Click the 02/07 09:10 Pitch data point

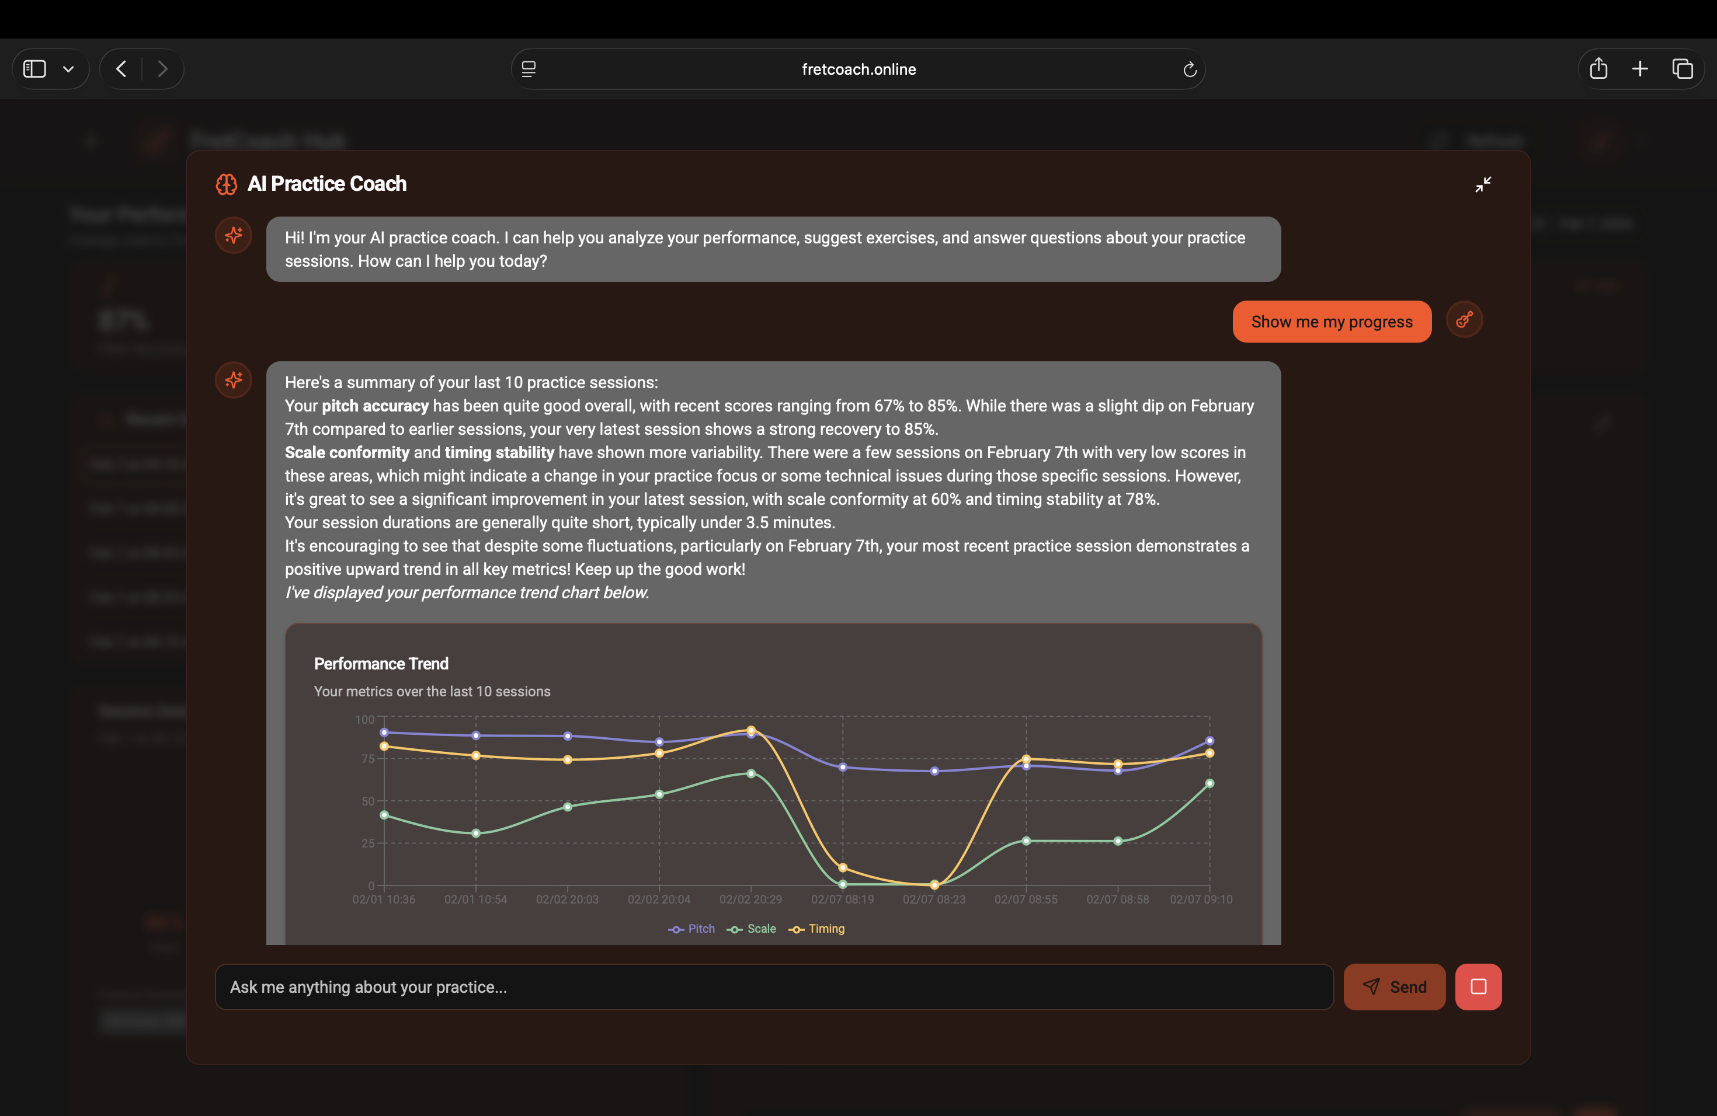pos(1210,740)
